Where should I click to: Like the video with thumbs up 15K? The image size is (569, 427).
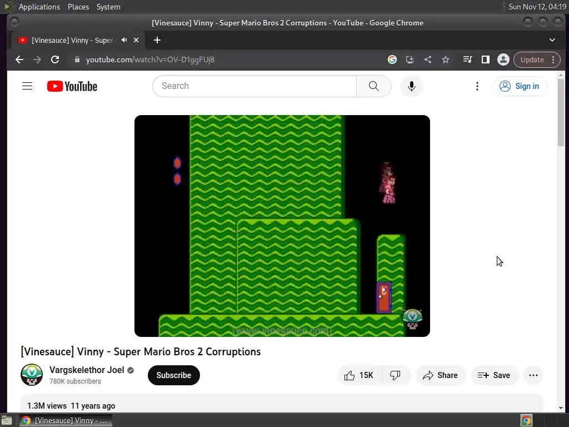point(360,375)
